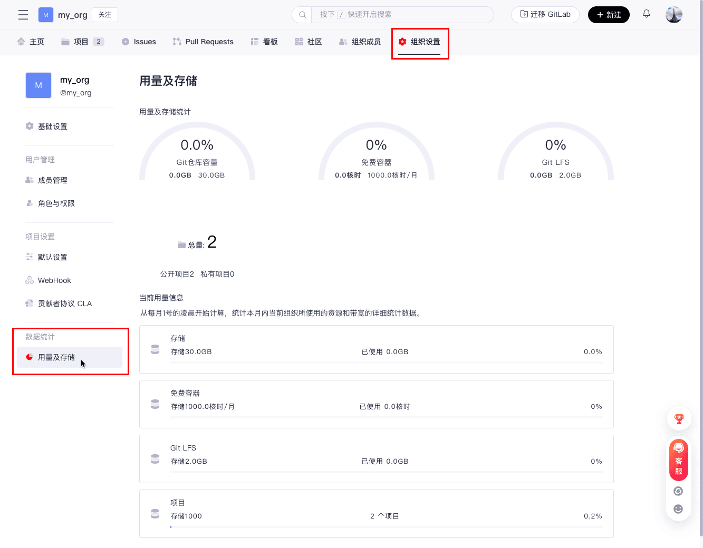
Task: Click the 项目 usage progress bar
Action: click(386, 526)
